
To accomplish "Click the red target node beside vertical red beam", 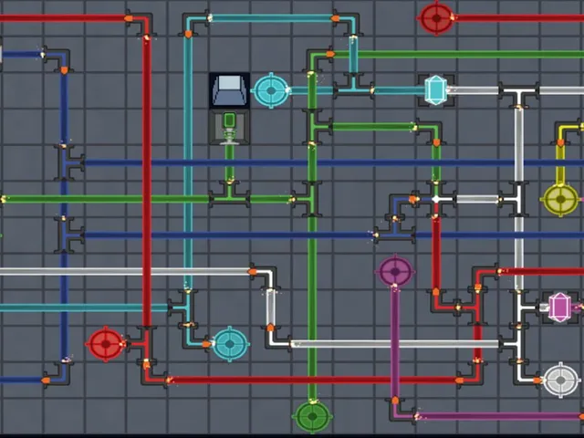I will [x=106, y=344].
